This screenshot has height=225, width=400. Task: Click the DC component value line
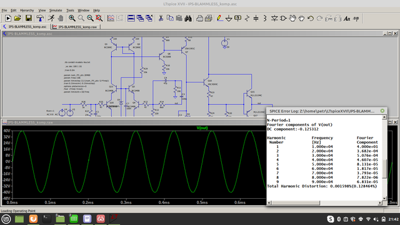292,129
